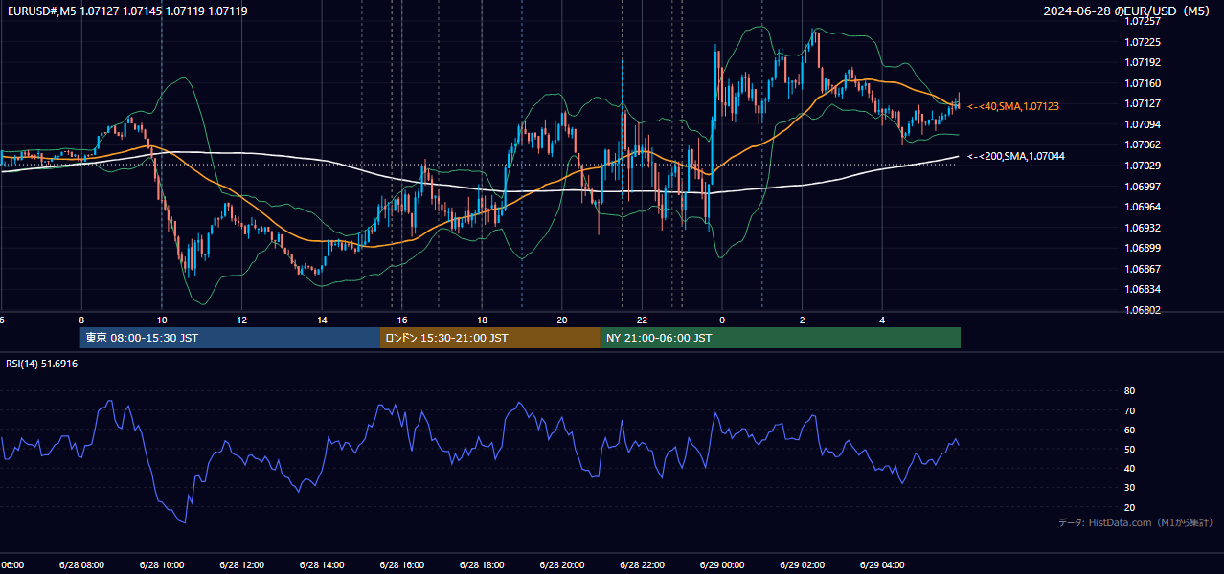Click the 6/28 18:00 date label

tap(482, 564)
